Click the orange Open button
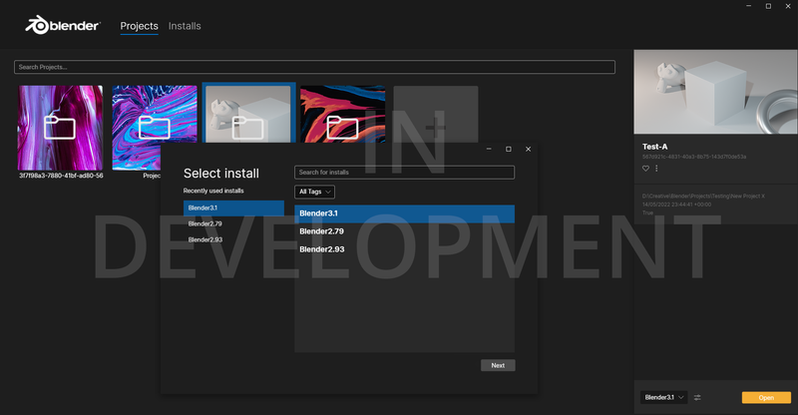The image size is (798, 415). click(766, 398)
